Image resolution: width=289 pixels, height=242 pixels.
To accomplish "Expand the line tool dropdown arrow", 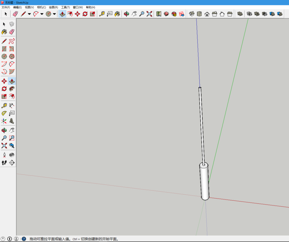I will [x=29, y=14].
